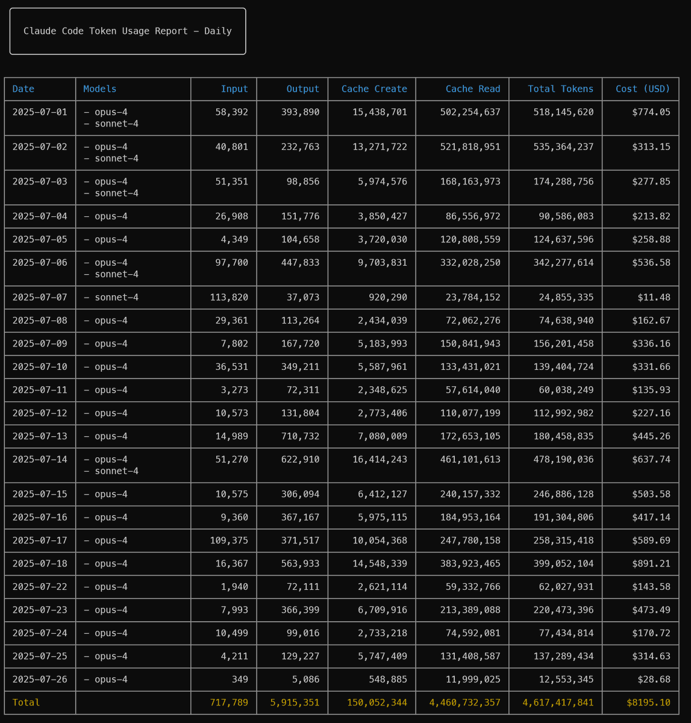The image size is (691, 723).
Task: Click date cell 2025-07-24
Action: [40, 633]
